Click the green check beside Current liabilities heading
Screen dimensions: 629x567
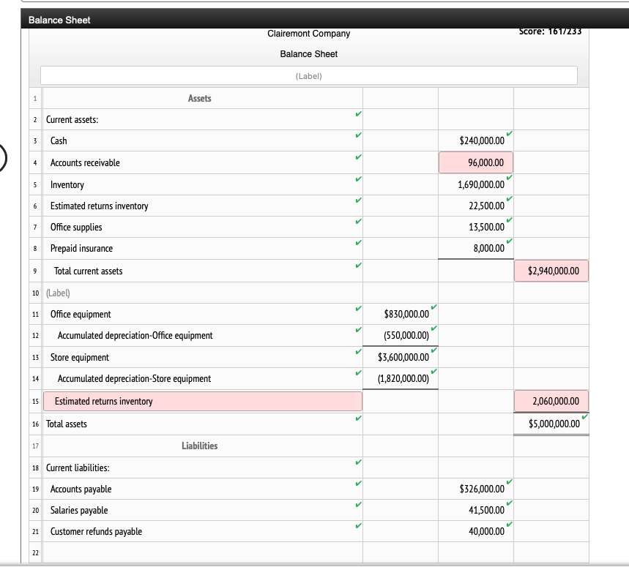pos(357,462)
